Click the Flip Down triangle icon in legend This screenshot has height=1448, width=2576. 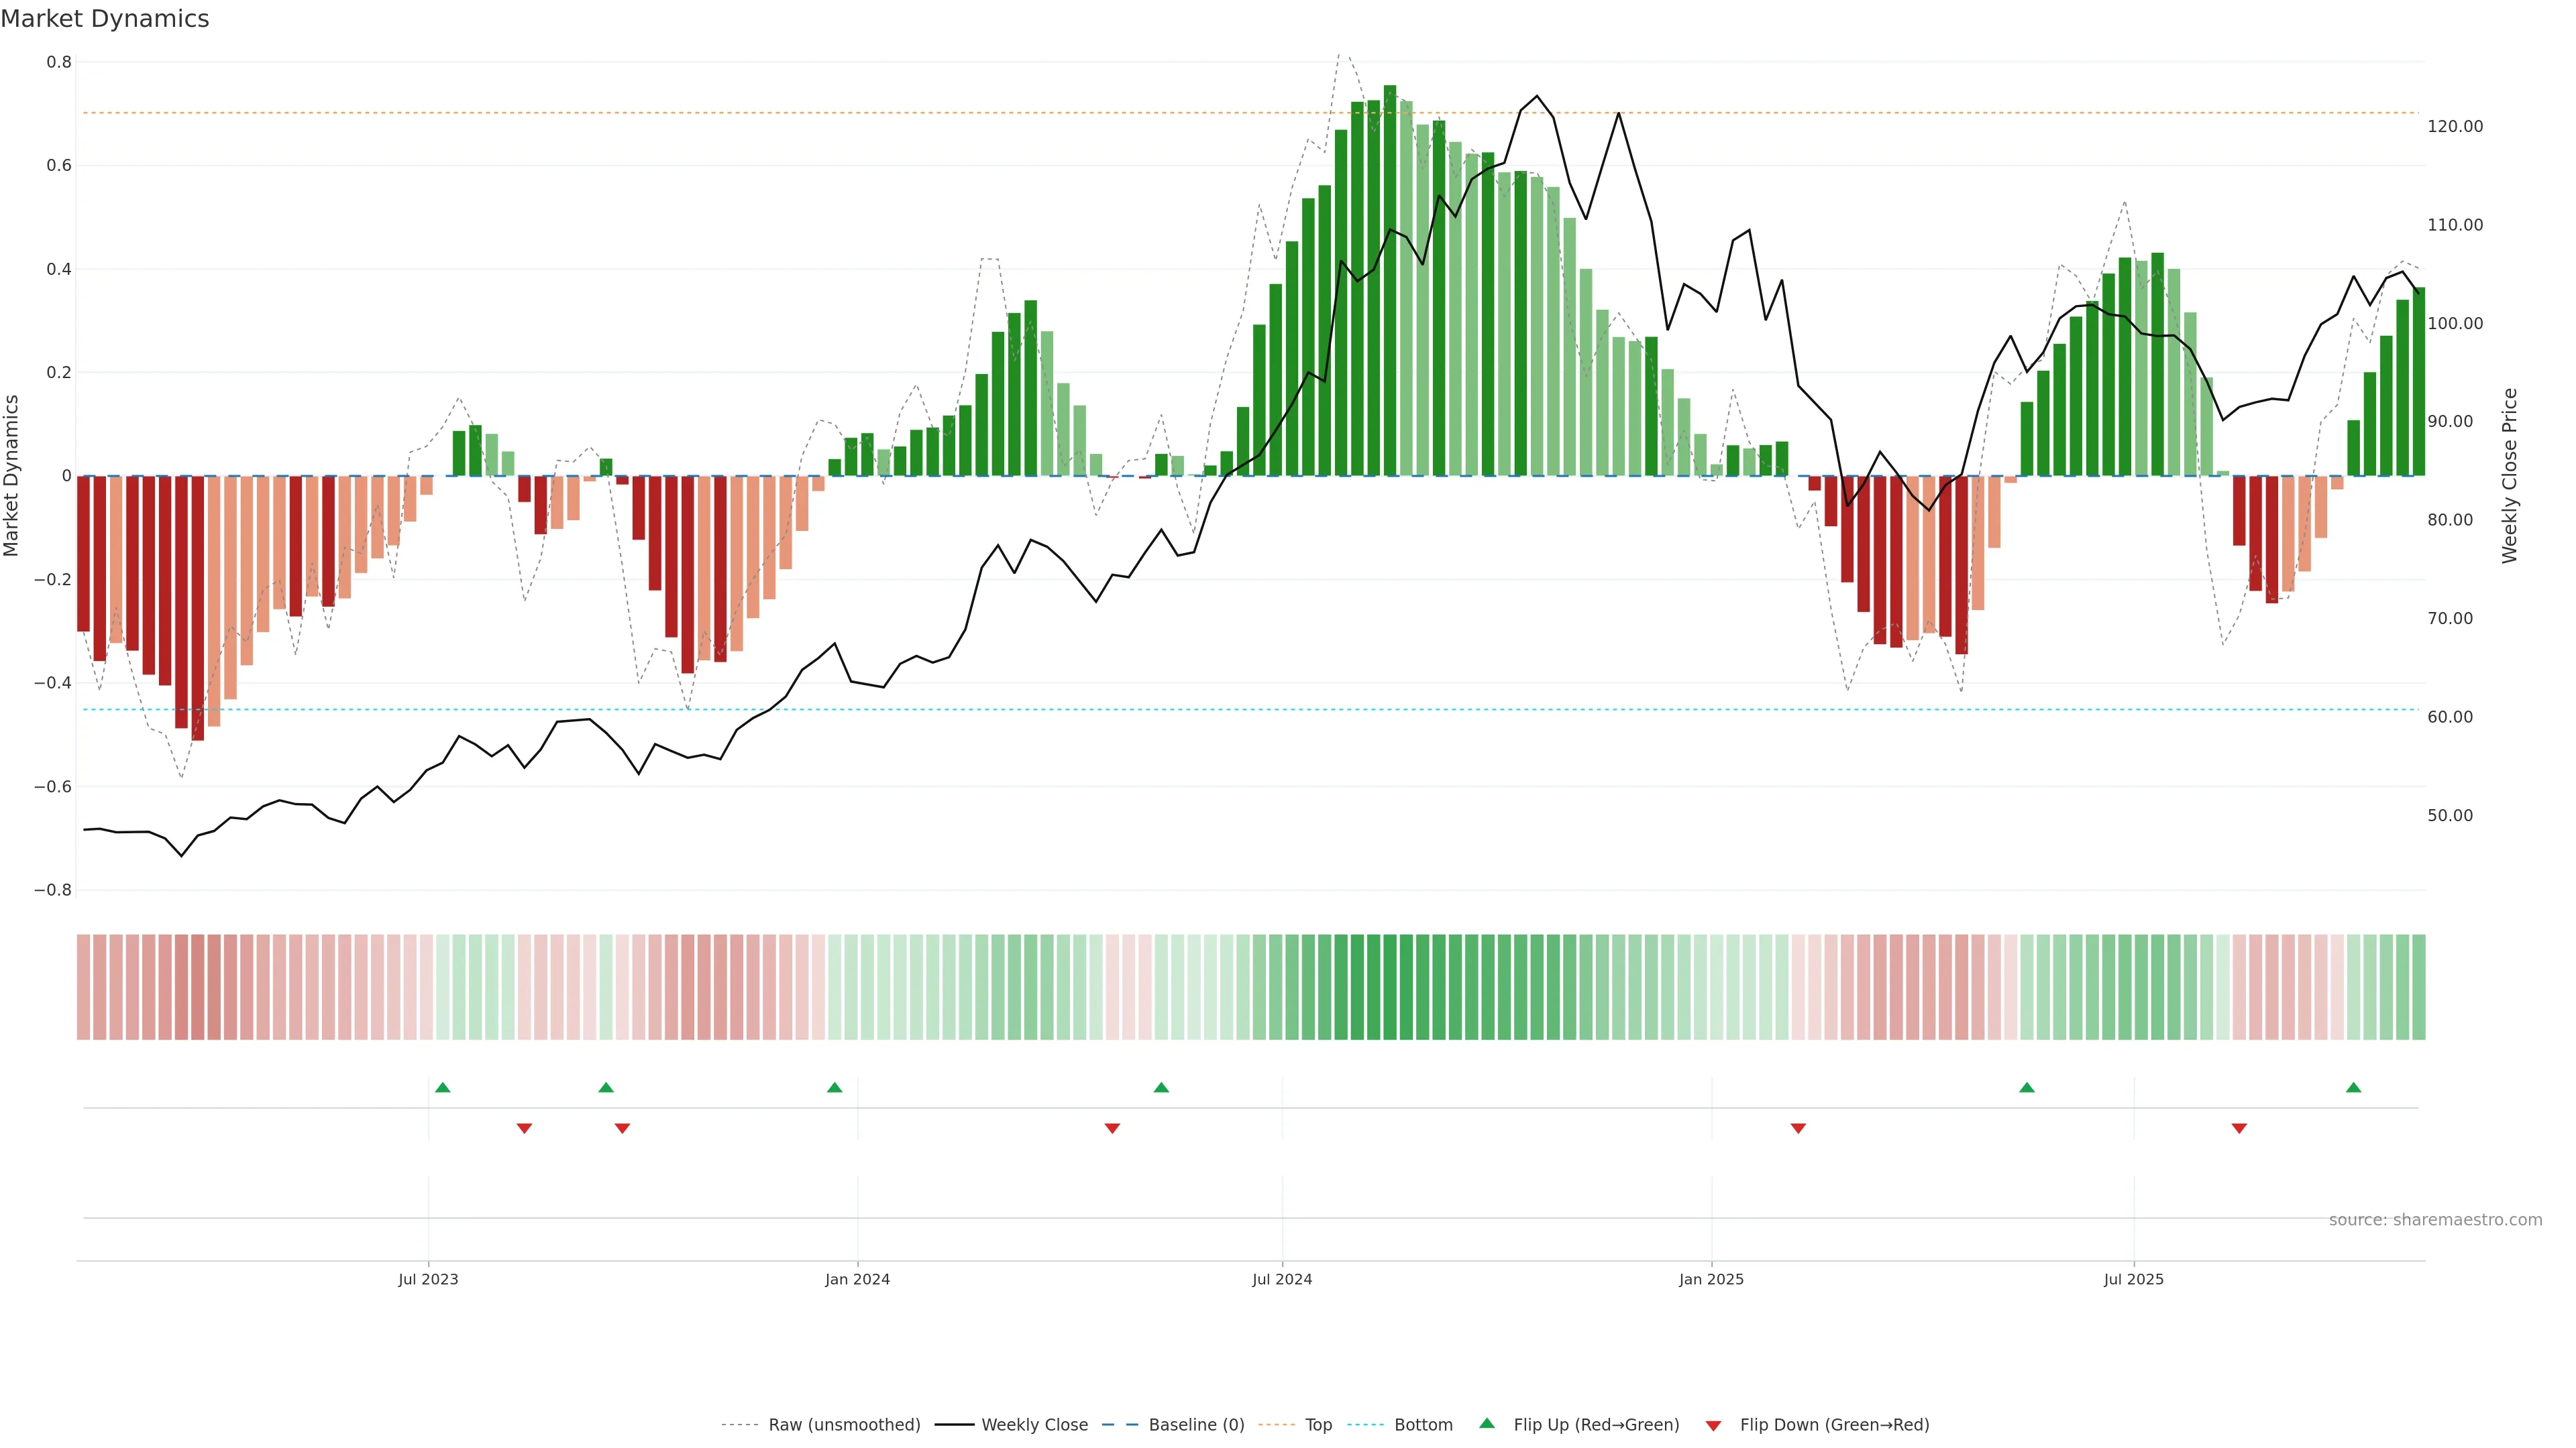[x=1713, y=1425]
